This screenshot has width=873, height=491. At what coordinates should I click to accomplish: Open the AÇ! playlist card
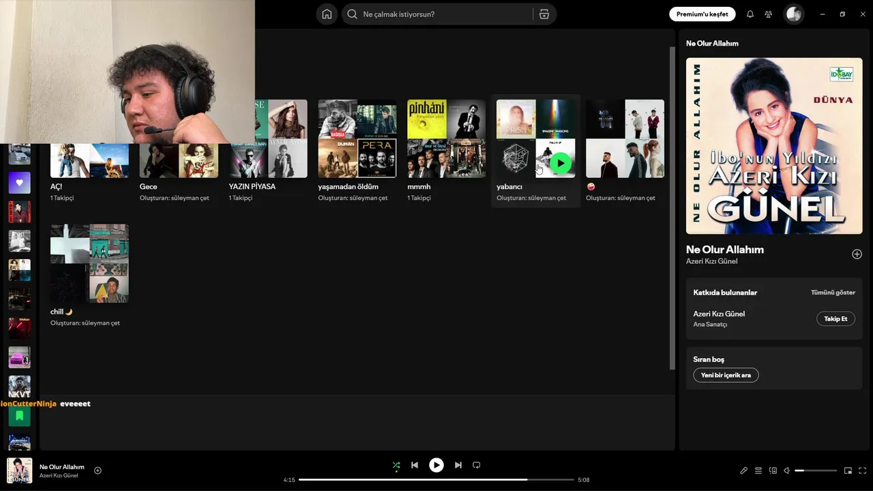89,161
